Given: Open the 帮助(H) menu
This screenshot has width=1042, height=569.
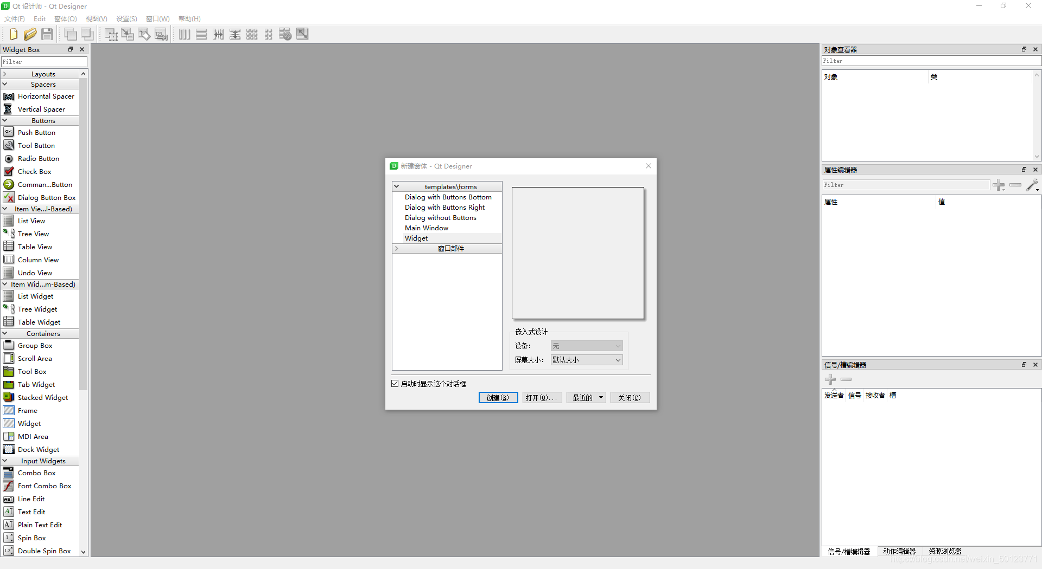Looking at the screenshot, I should coord(189,19).
